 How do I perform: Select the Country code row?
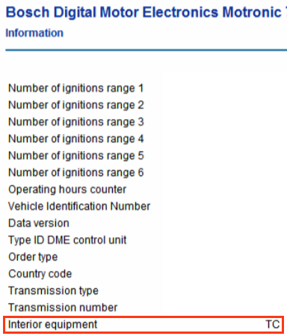click(145, 274)
